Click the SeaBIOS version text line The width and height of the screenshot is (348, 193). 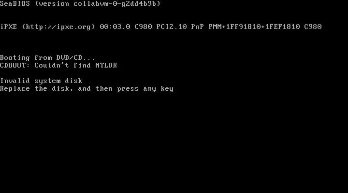click(80, 3)
